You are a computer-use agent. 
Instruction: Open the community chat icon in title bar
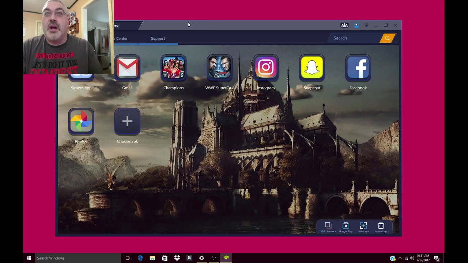coord(344,25)
